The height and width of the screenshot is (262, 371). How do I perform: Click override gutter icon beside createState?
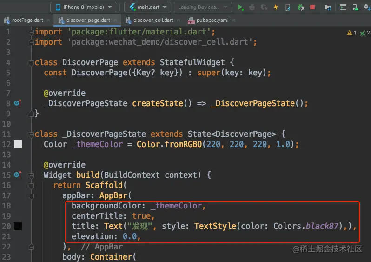(18, 103)
